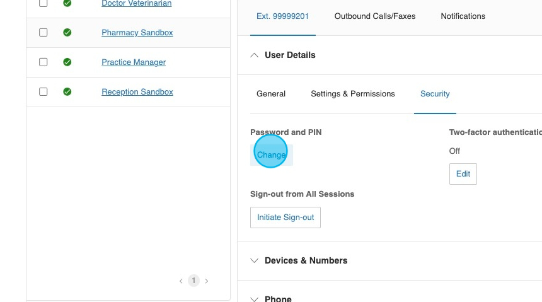The height and width of the screenshot is (302, 542).
Task: Click Change under Password and PIN
Action: point(272,154)
